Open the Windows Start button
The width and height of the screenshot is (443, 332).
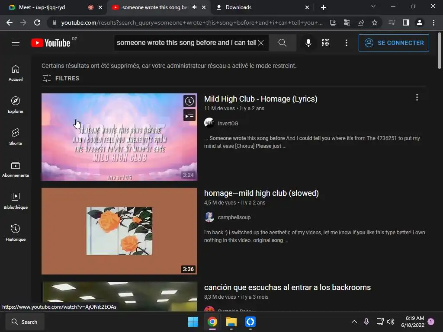(193, 322)
